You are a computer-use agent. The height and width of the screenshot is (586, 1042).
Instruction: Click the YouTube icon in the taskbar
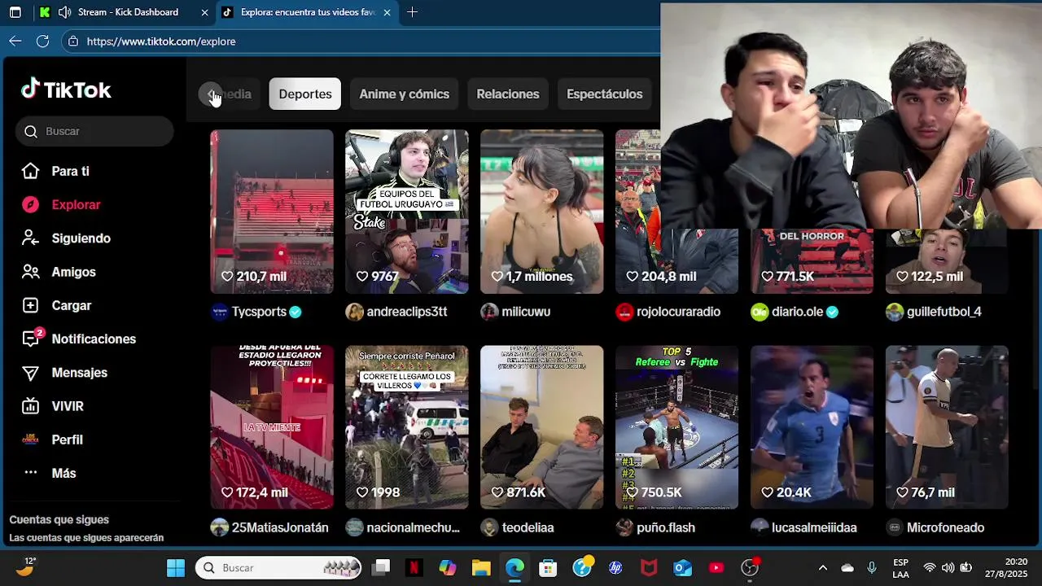coord(716,567)
